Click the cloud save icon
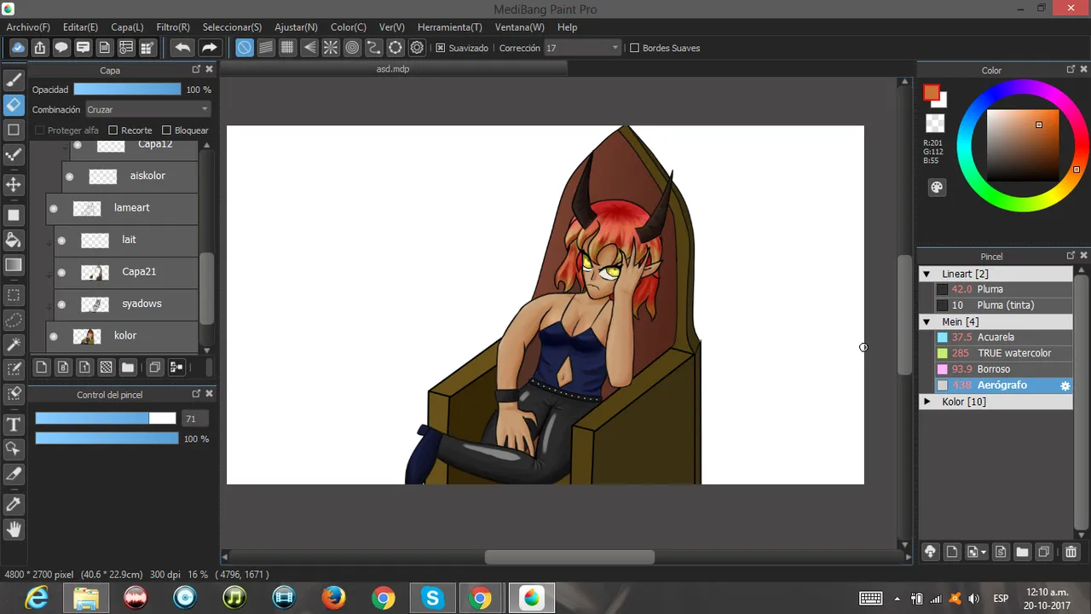Viewport: 1091px width, 614px height. coord(18,48)
